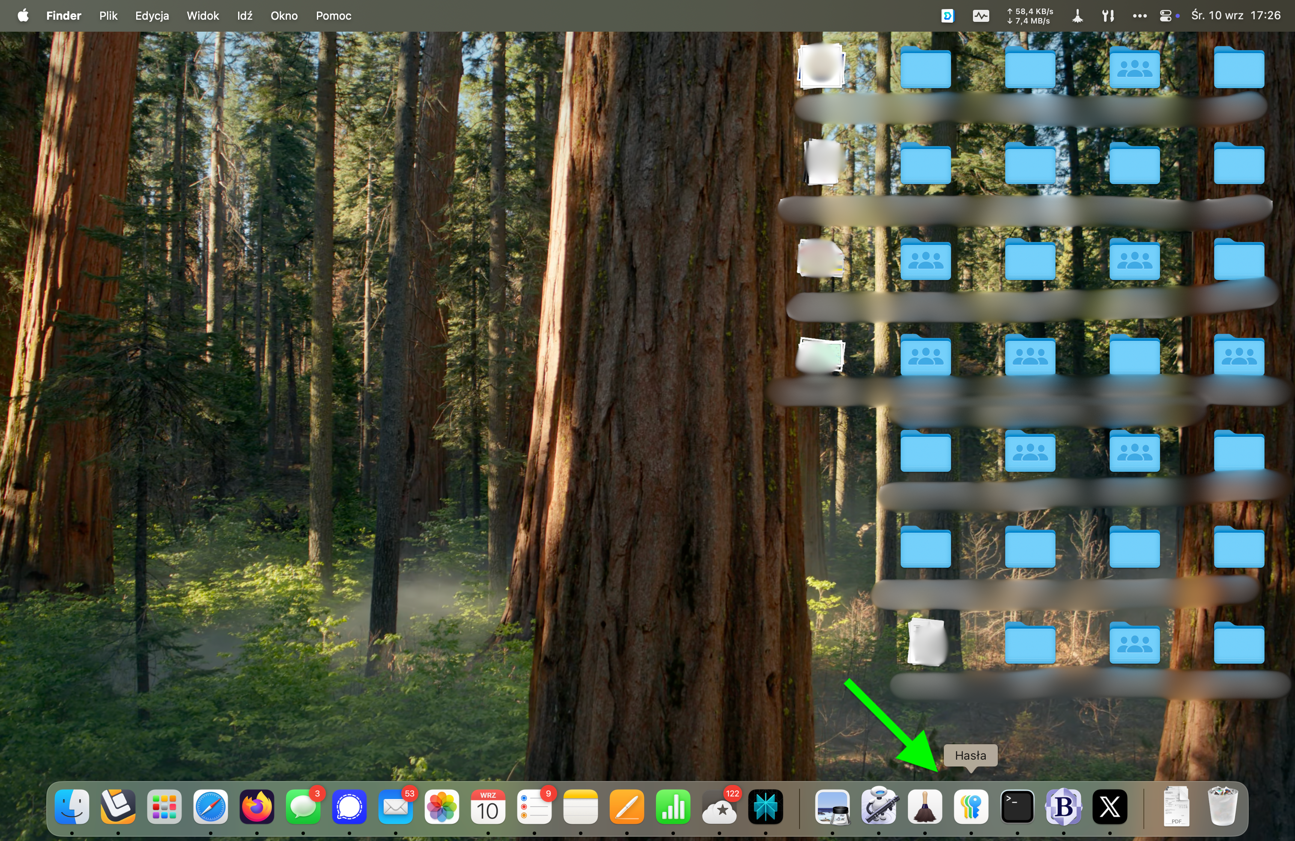This screenshot has height=841, width=1295.
Task: Open the Widok menu
Action: [203, 16]
